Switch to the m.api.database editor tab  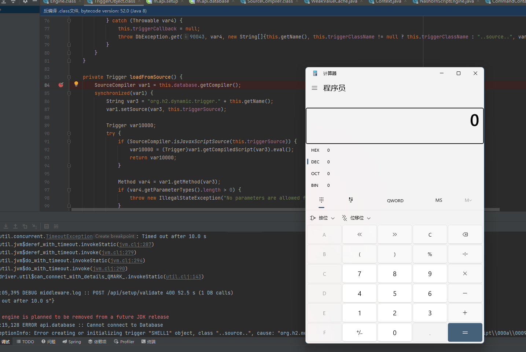pyautogui.click(x=213, y=2)
